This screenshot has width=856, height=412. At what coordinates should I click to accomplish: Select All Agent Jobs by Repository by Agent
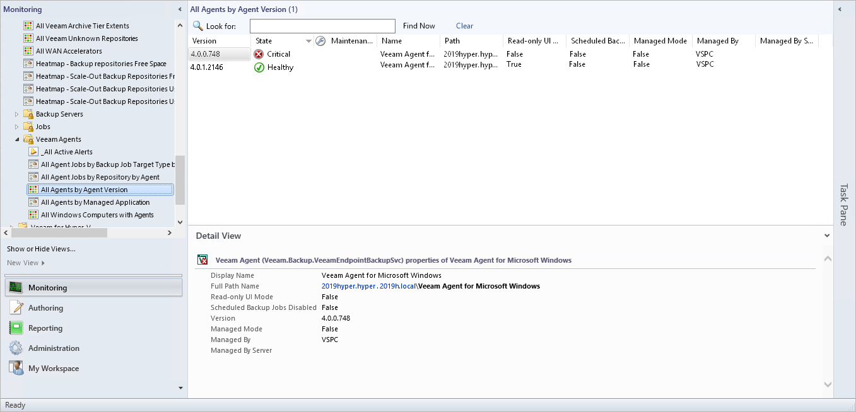pyautogui.click(x=100, y=177)
